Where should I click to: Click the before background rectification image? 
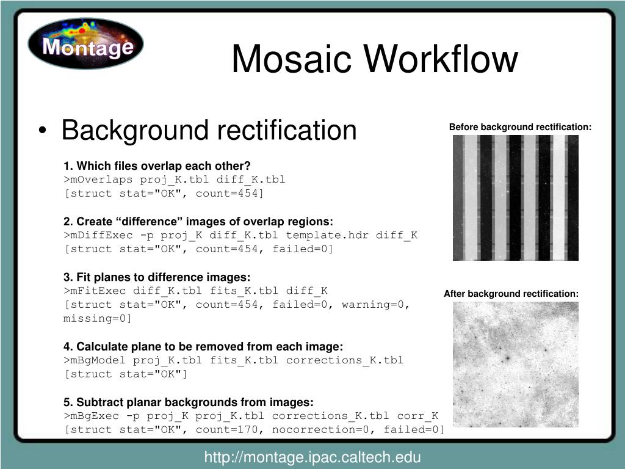pyautogui.click(x=515, y=198)
